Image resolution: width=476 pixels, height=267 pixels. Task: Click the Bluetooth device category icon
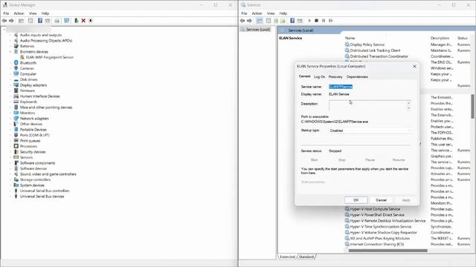16,62
